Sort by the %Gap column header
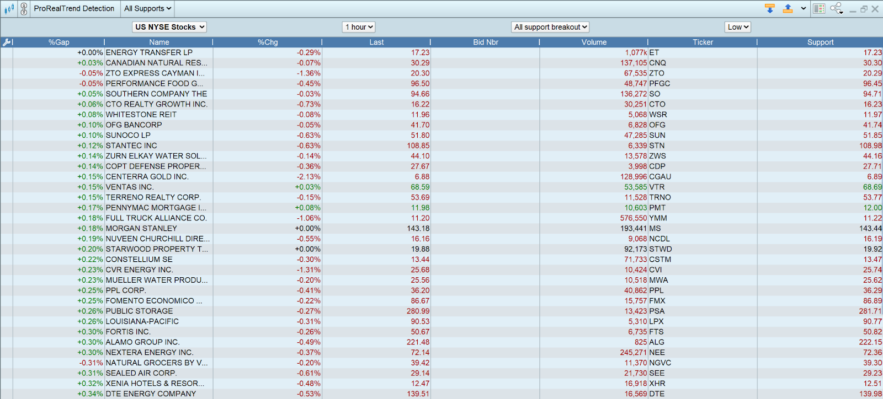883x399 pixels. (x=58, y=42)
